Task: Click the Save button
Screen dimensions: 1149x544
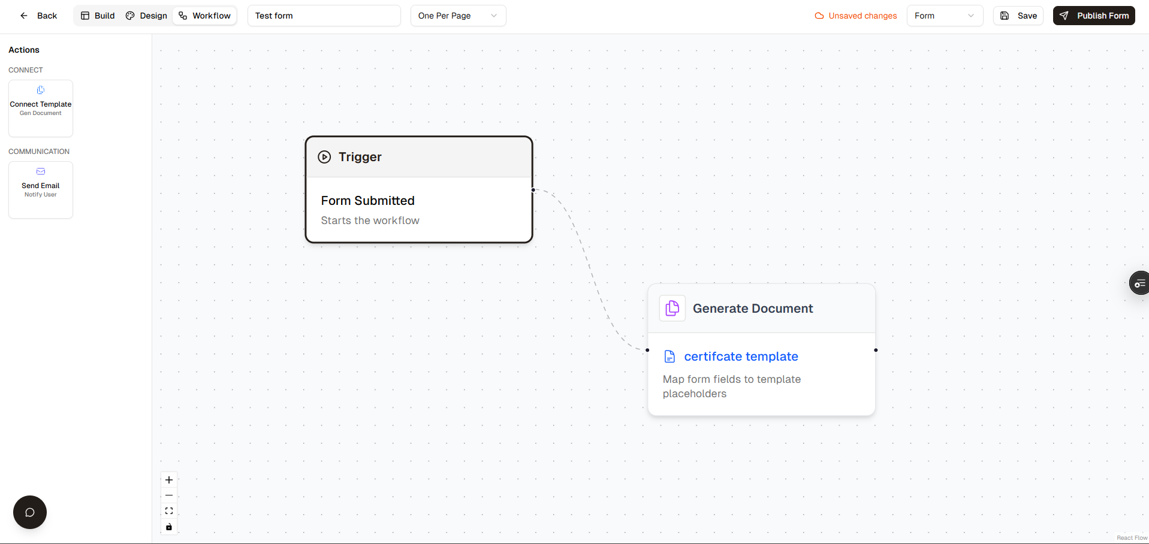Action: tap(1018, 16)
